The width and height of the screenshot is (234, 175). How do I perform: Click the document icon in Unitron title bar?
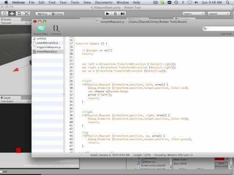coord(98,21)
